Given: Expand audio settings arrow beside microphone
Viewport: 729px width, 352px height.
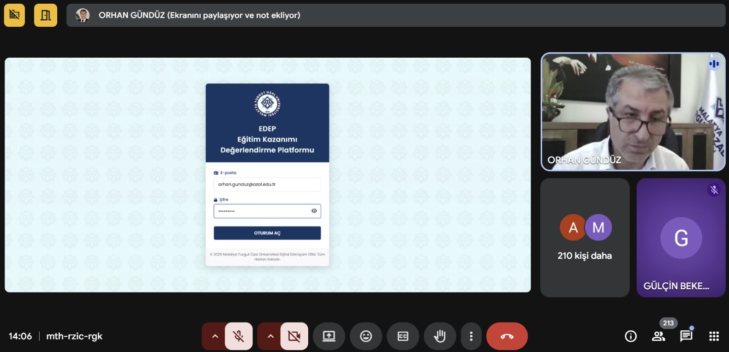Looking at the screenshot, I should pos(215,336).
